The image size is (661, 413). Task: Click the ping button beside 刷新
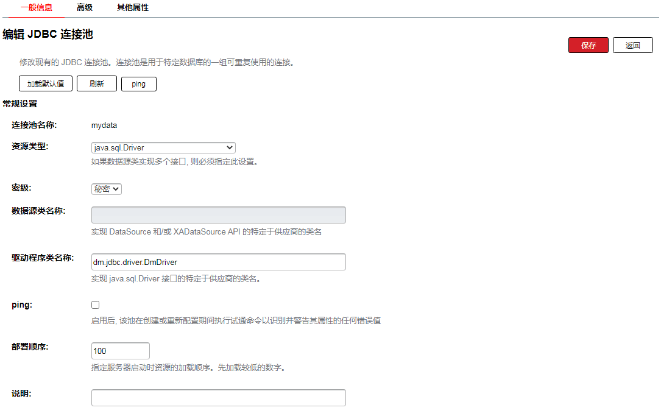coord(138,83)
